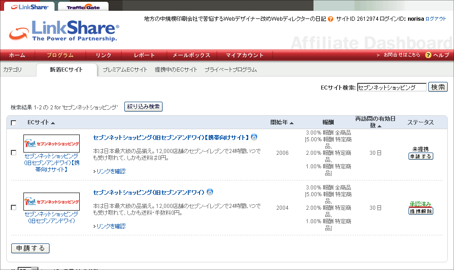454x270 pixels.
Task: Click the blue icon next to 携帯向けサイト title
Action: tap(254, 137)
